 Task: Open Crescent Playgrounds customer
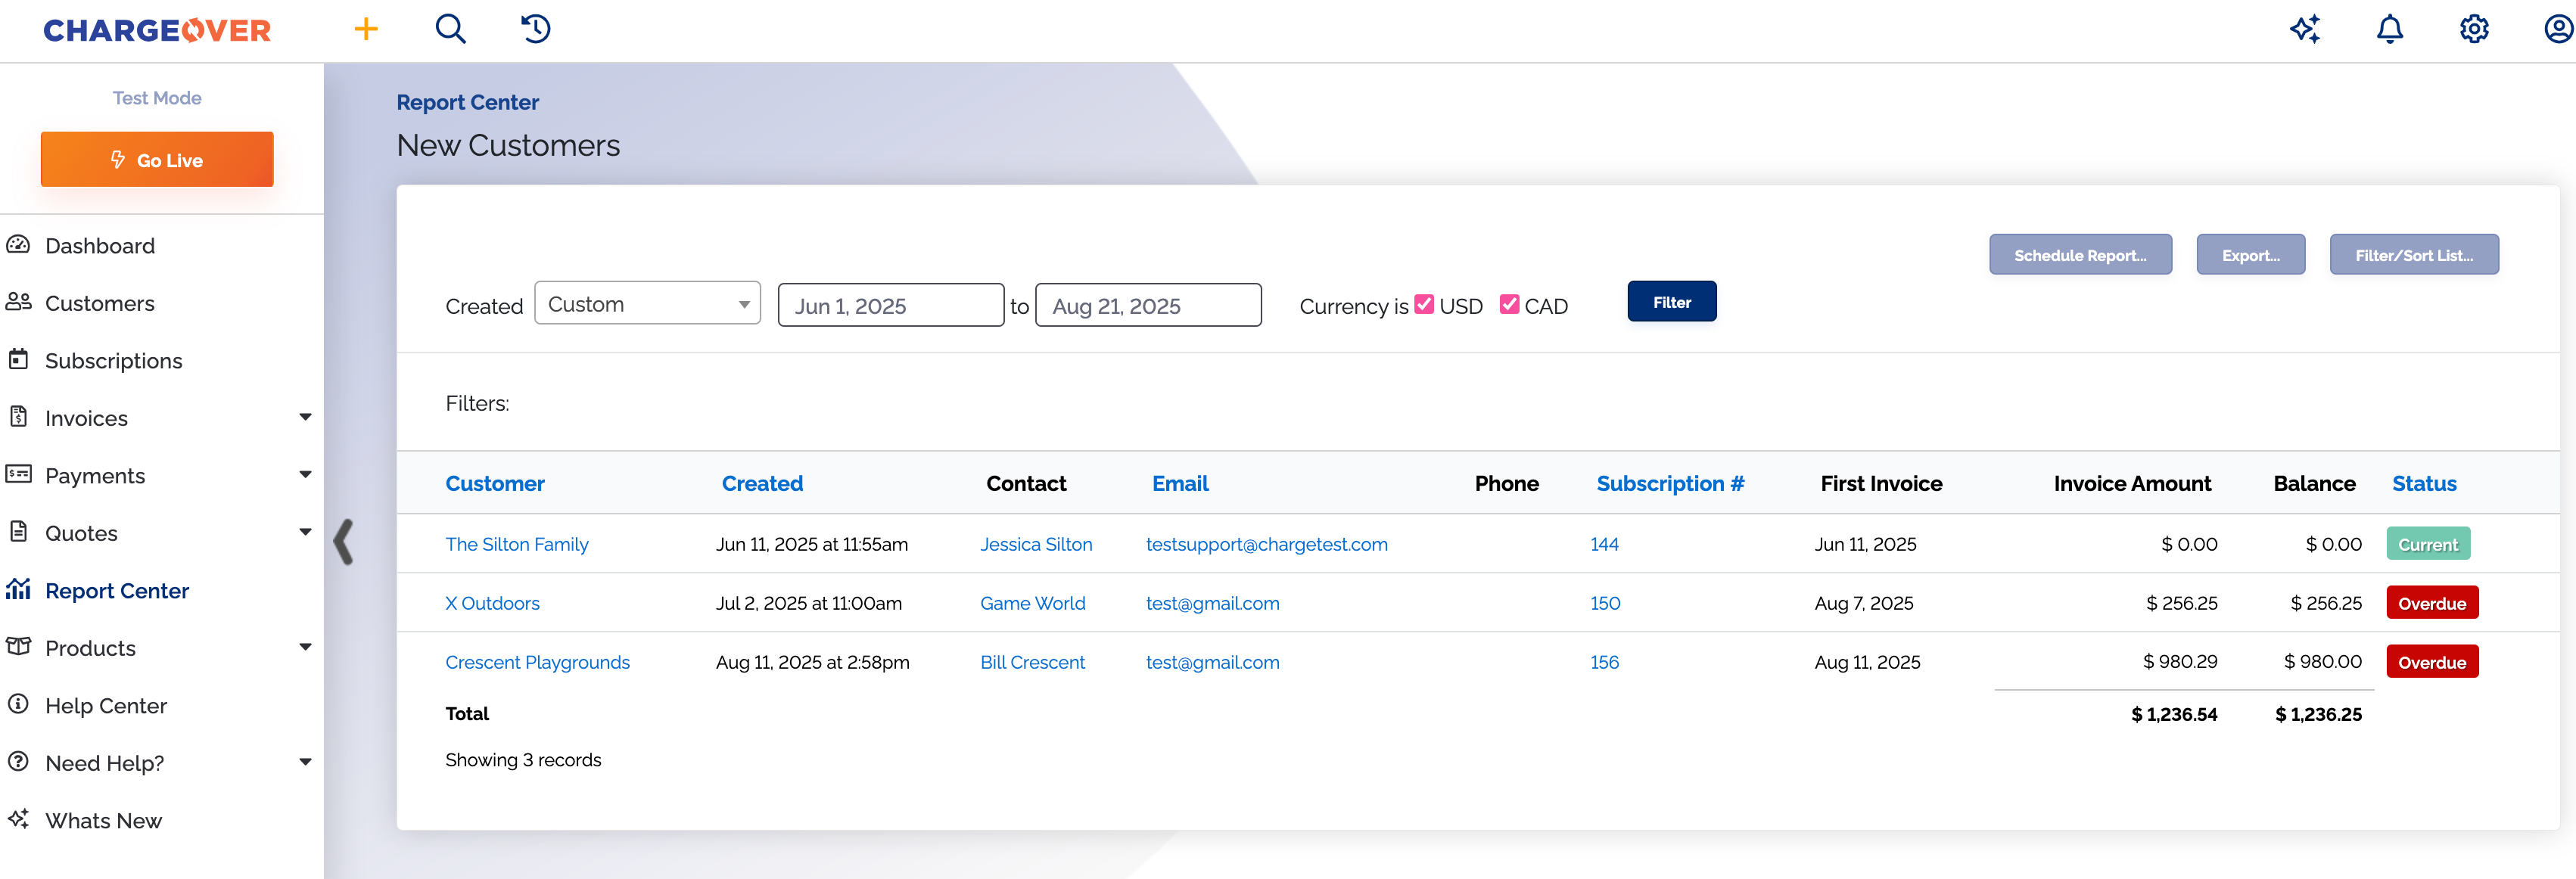537,662
